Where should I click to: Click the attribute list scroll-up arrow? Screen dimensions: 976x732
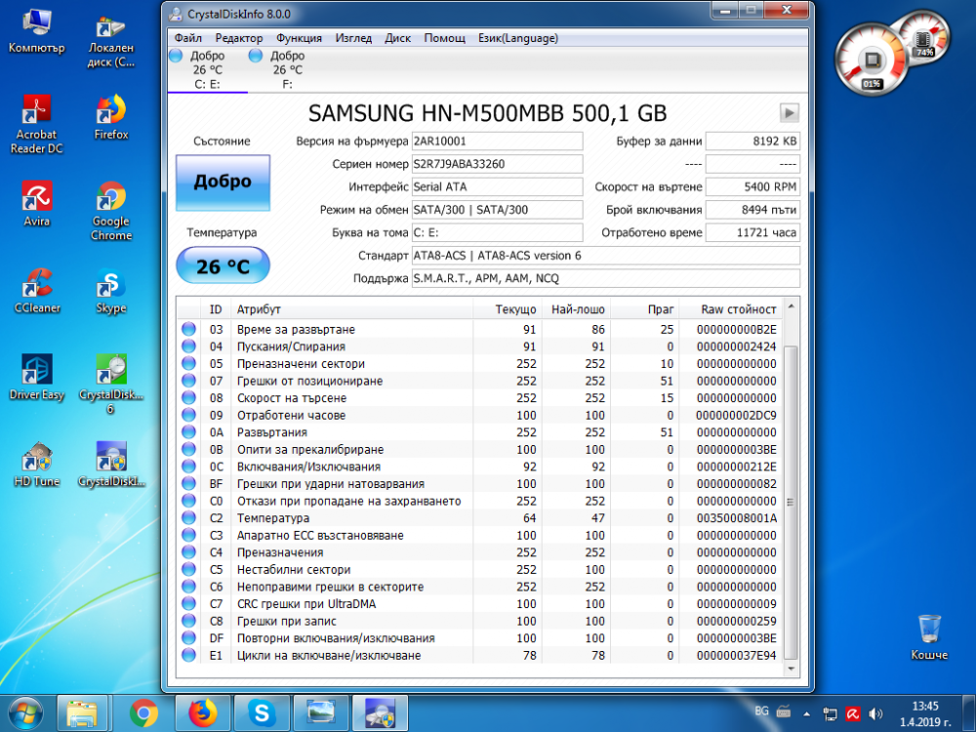coord(791,306)
